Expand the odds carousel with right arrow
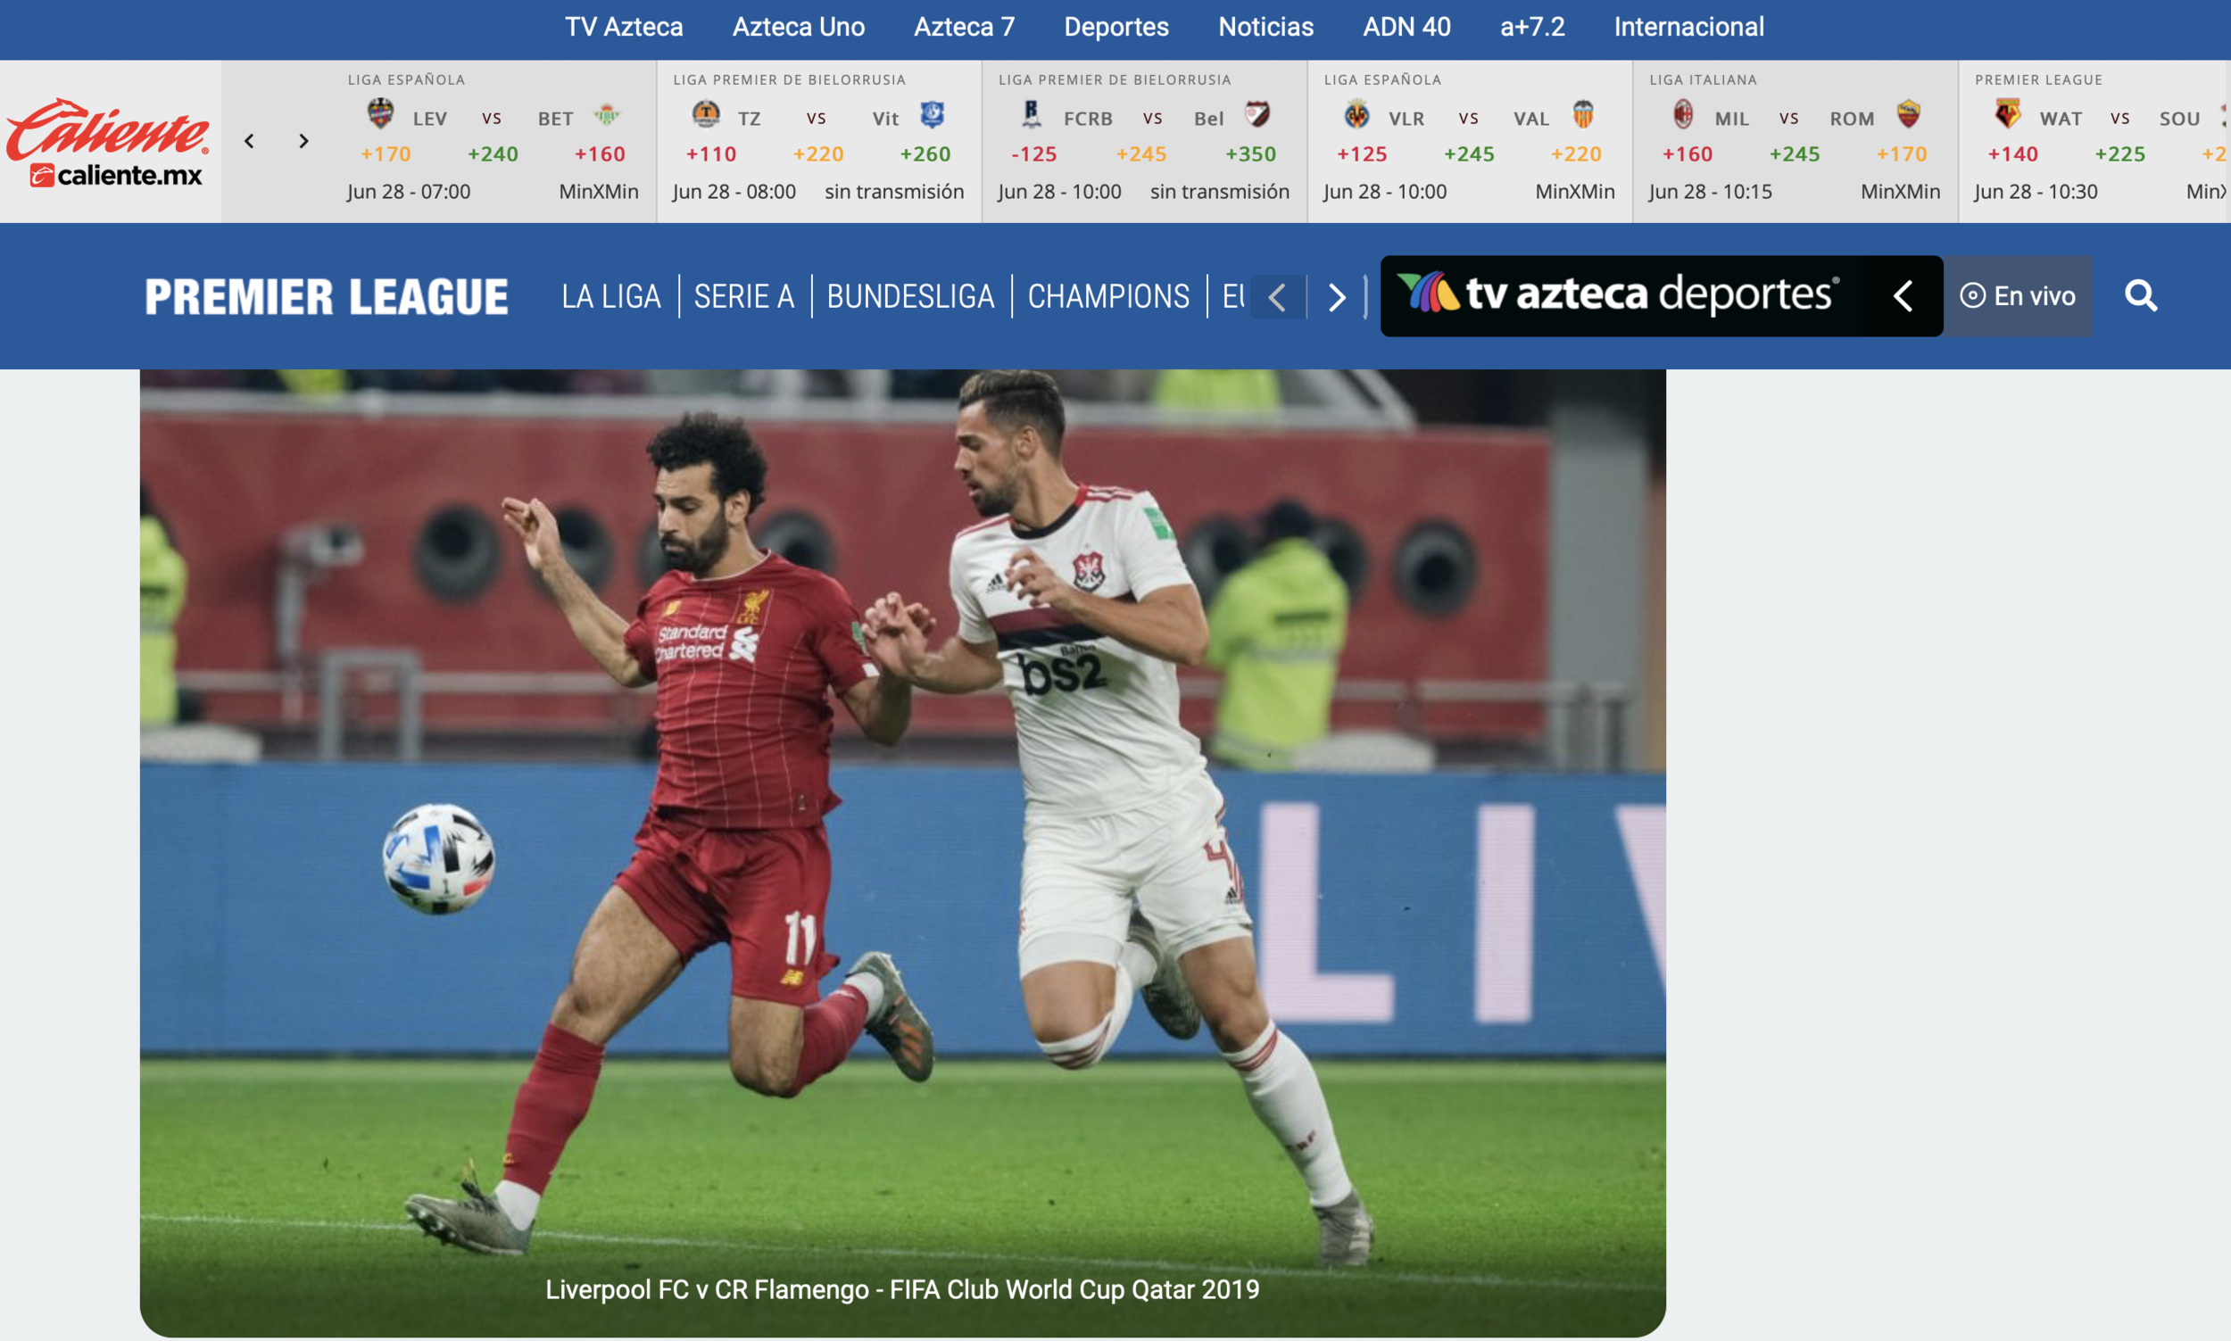2231x1341 pixels. tap(303, 140)
